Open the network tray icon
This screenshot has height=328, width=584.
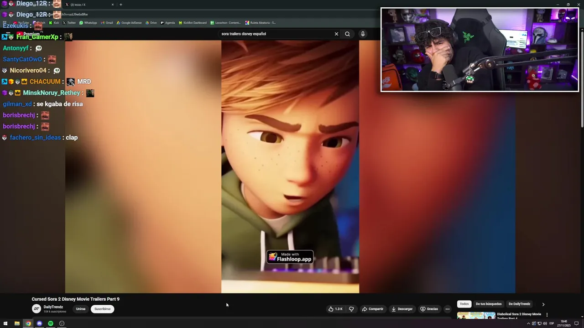coord(539,323)
